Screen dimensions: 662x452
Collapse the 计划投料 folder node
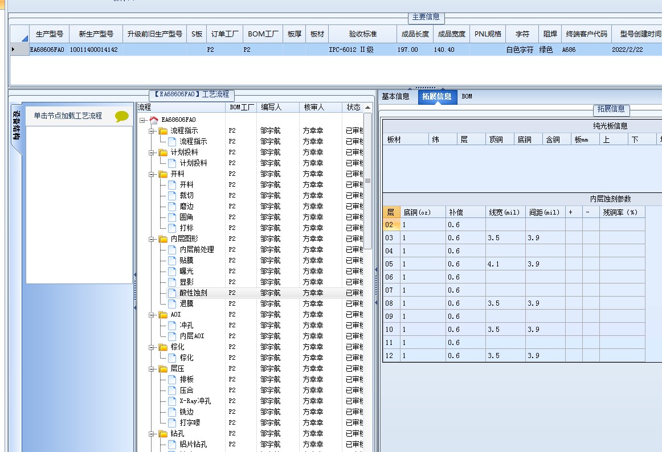pos(151,153)
